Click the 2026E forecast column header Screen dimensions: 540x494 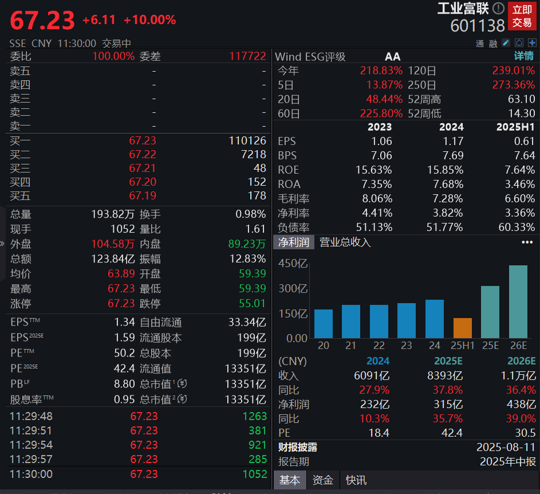522,361
